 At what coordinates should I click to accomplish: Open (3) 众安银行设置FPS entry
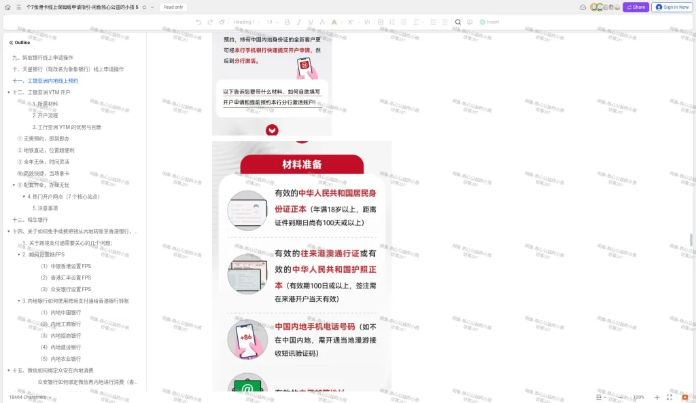coord(66,289)
